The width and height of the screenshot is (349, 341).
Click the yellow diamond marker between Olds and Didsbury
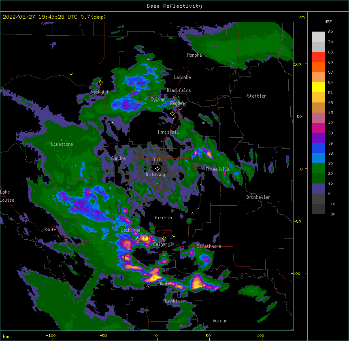157,168
